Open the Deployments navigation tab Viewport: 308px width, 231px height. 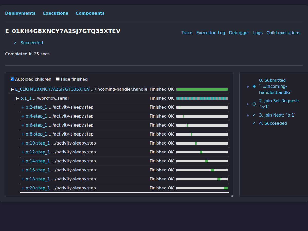point(20,13)
